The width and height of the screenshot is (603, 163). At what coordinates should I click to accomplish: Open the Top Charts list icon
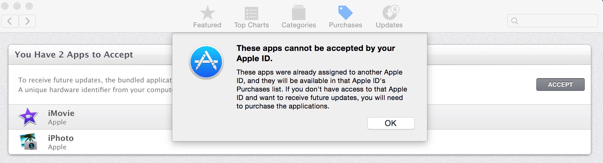[251, 13]
